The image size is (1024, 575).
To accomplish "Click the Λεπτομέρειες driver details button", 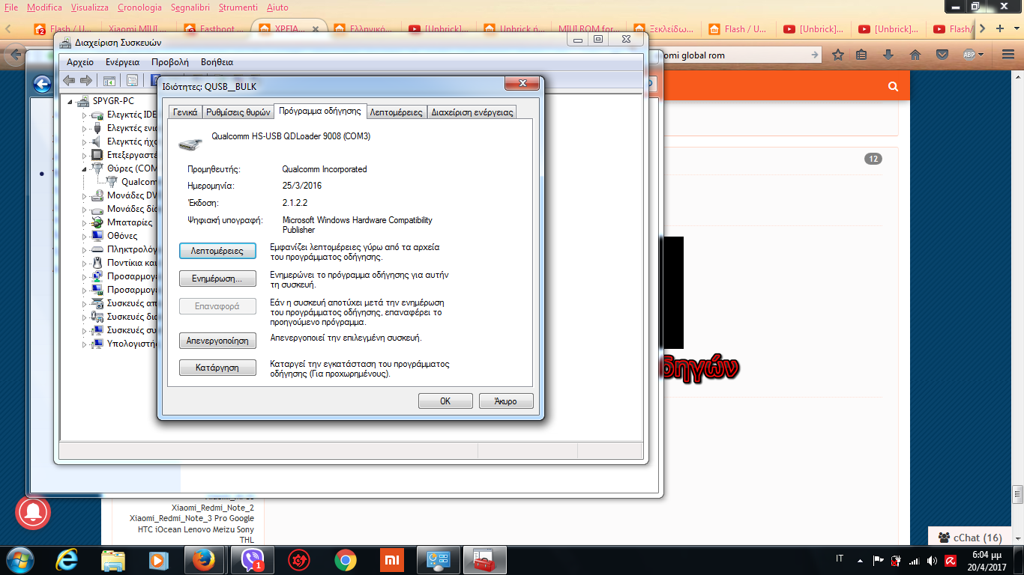I will (x=217, y=252).
